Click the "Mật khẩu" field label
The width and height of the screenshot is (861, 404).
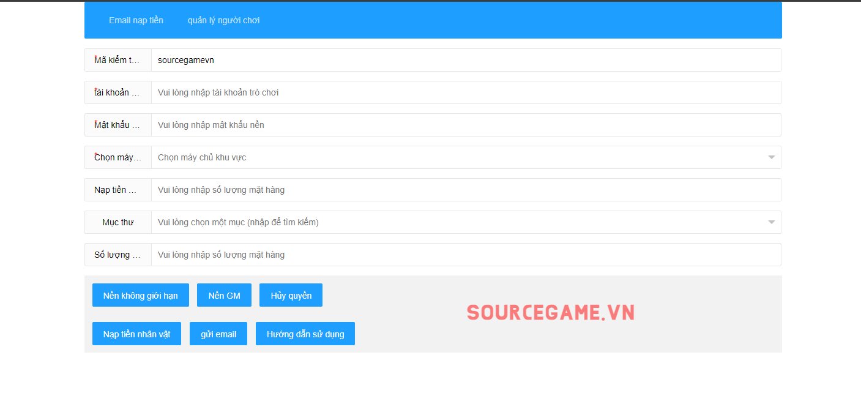coord(118,125)
